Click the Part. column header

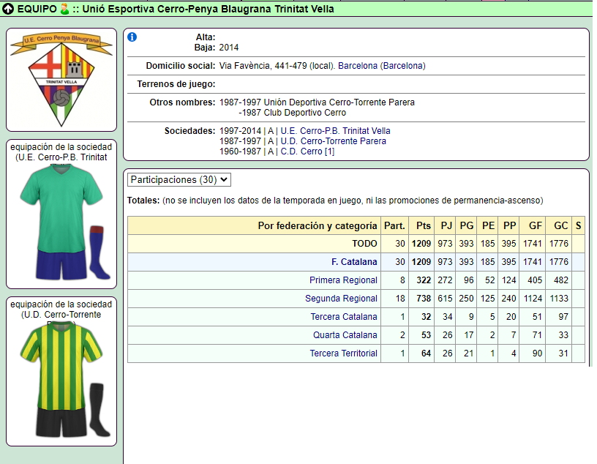[x=394, y=226]
